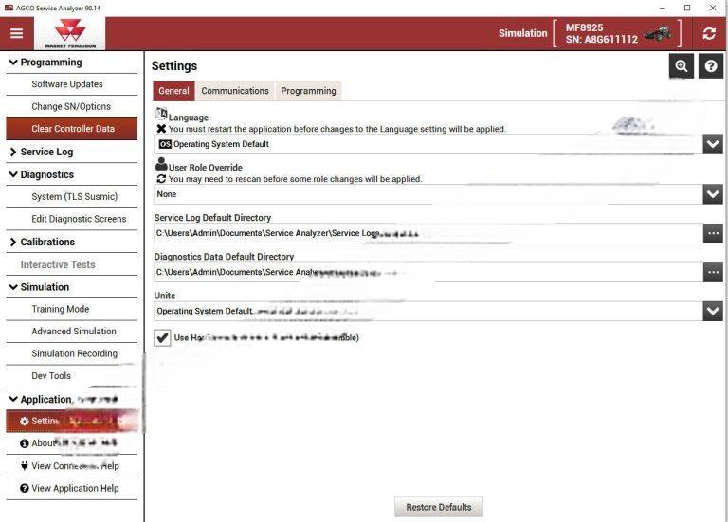
Task: Toggle the Use Hardware checkbox
Action: point(163,337)
